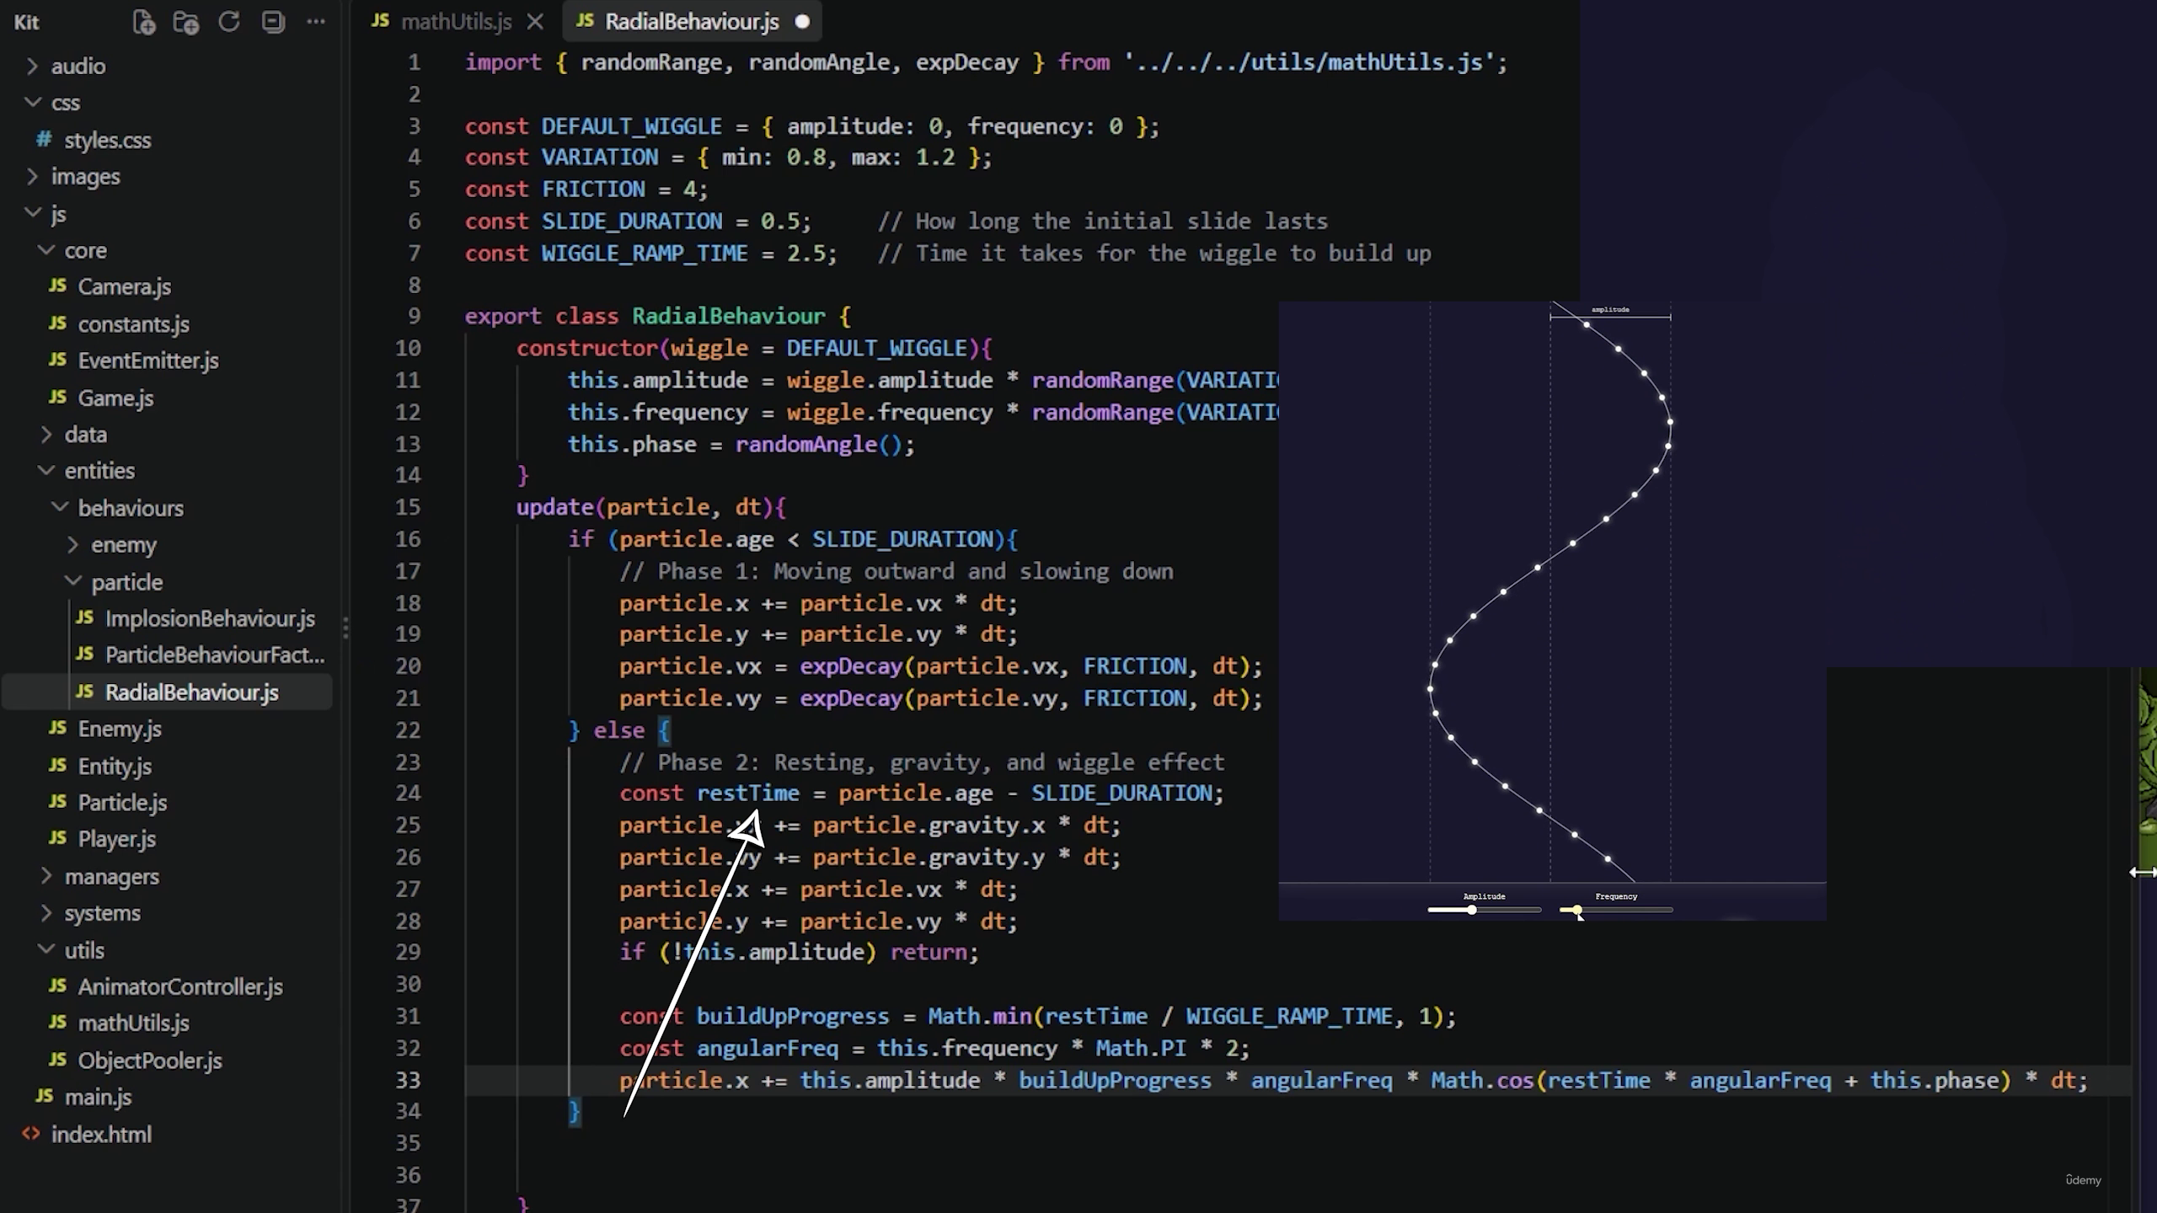Click the Amplitude slider handle
The width and height of the screenshot is (2157, 1213).
tap(1471, 910)
